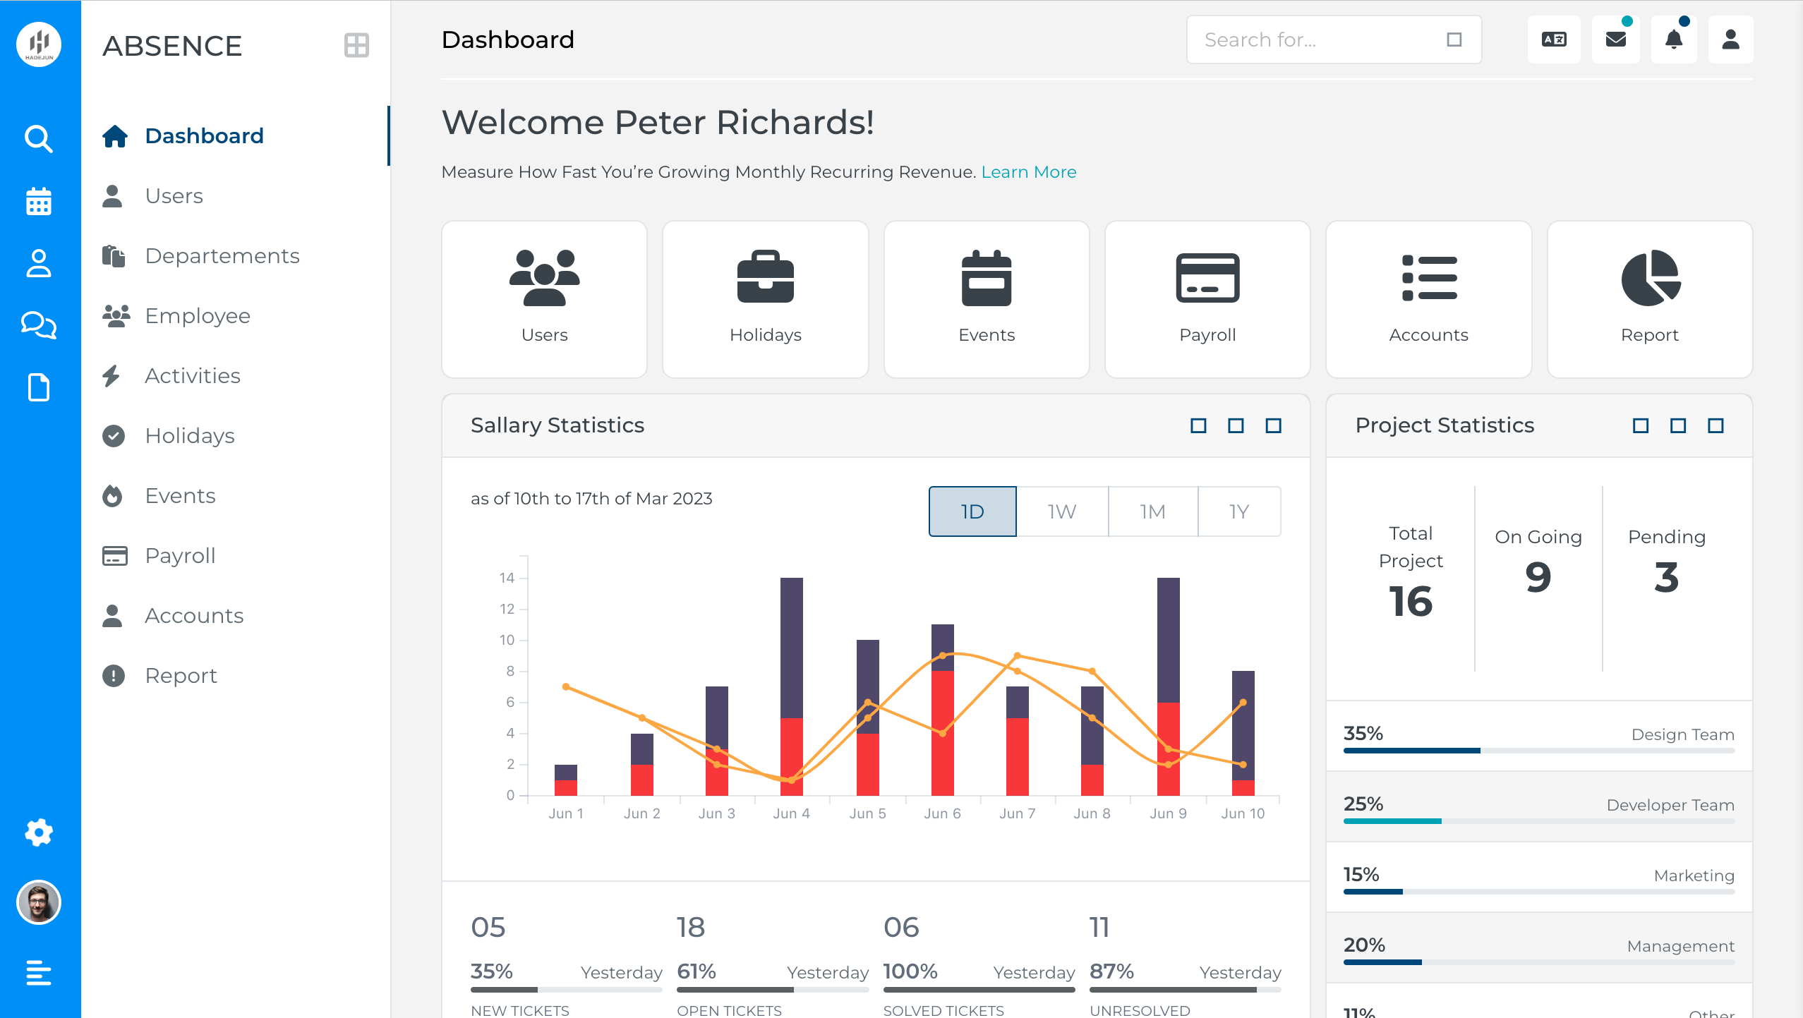Image resolution: width=1803 pixels, height=1018 pixels.
Task: Switch chart range to 1W
Action: coord(1062,511)
